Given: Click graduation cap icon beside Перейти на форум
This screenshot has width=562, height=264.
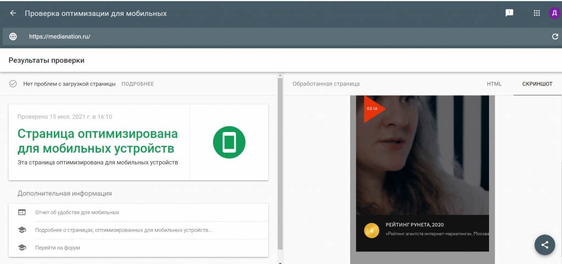Looking at the screenshot, I should click(x=22, y=248).
